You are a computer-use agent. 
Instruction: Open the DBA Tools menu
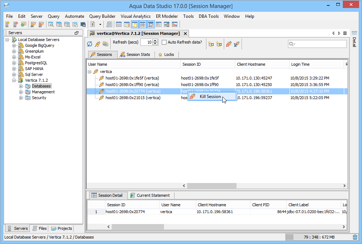209,16
